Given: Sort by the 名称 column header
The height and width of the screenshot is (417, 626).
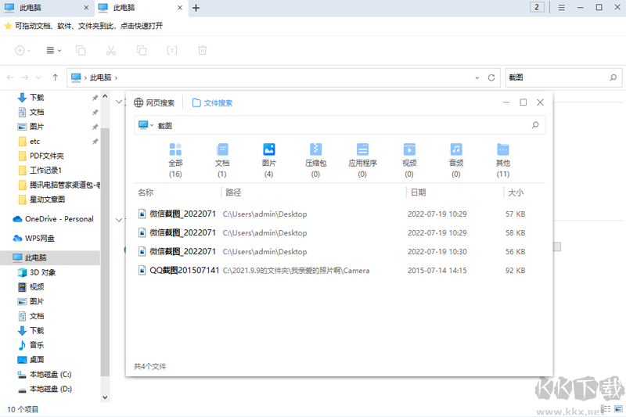Looking at the screenshot, I should (146, 192).
